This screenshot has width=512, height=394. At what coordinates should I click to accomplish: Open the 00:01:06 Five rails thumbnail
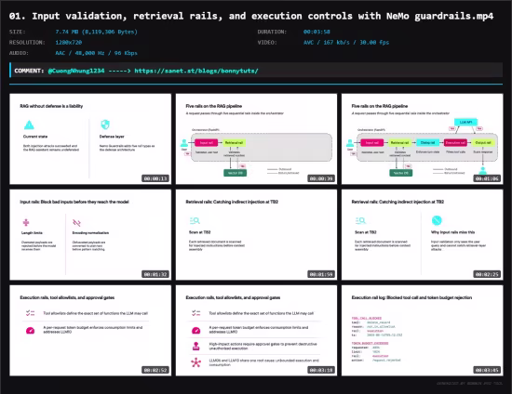423,138
